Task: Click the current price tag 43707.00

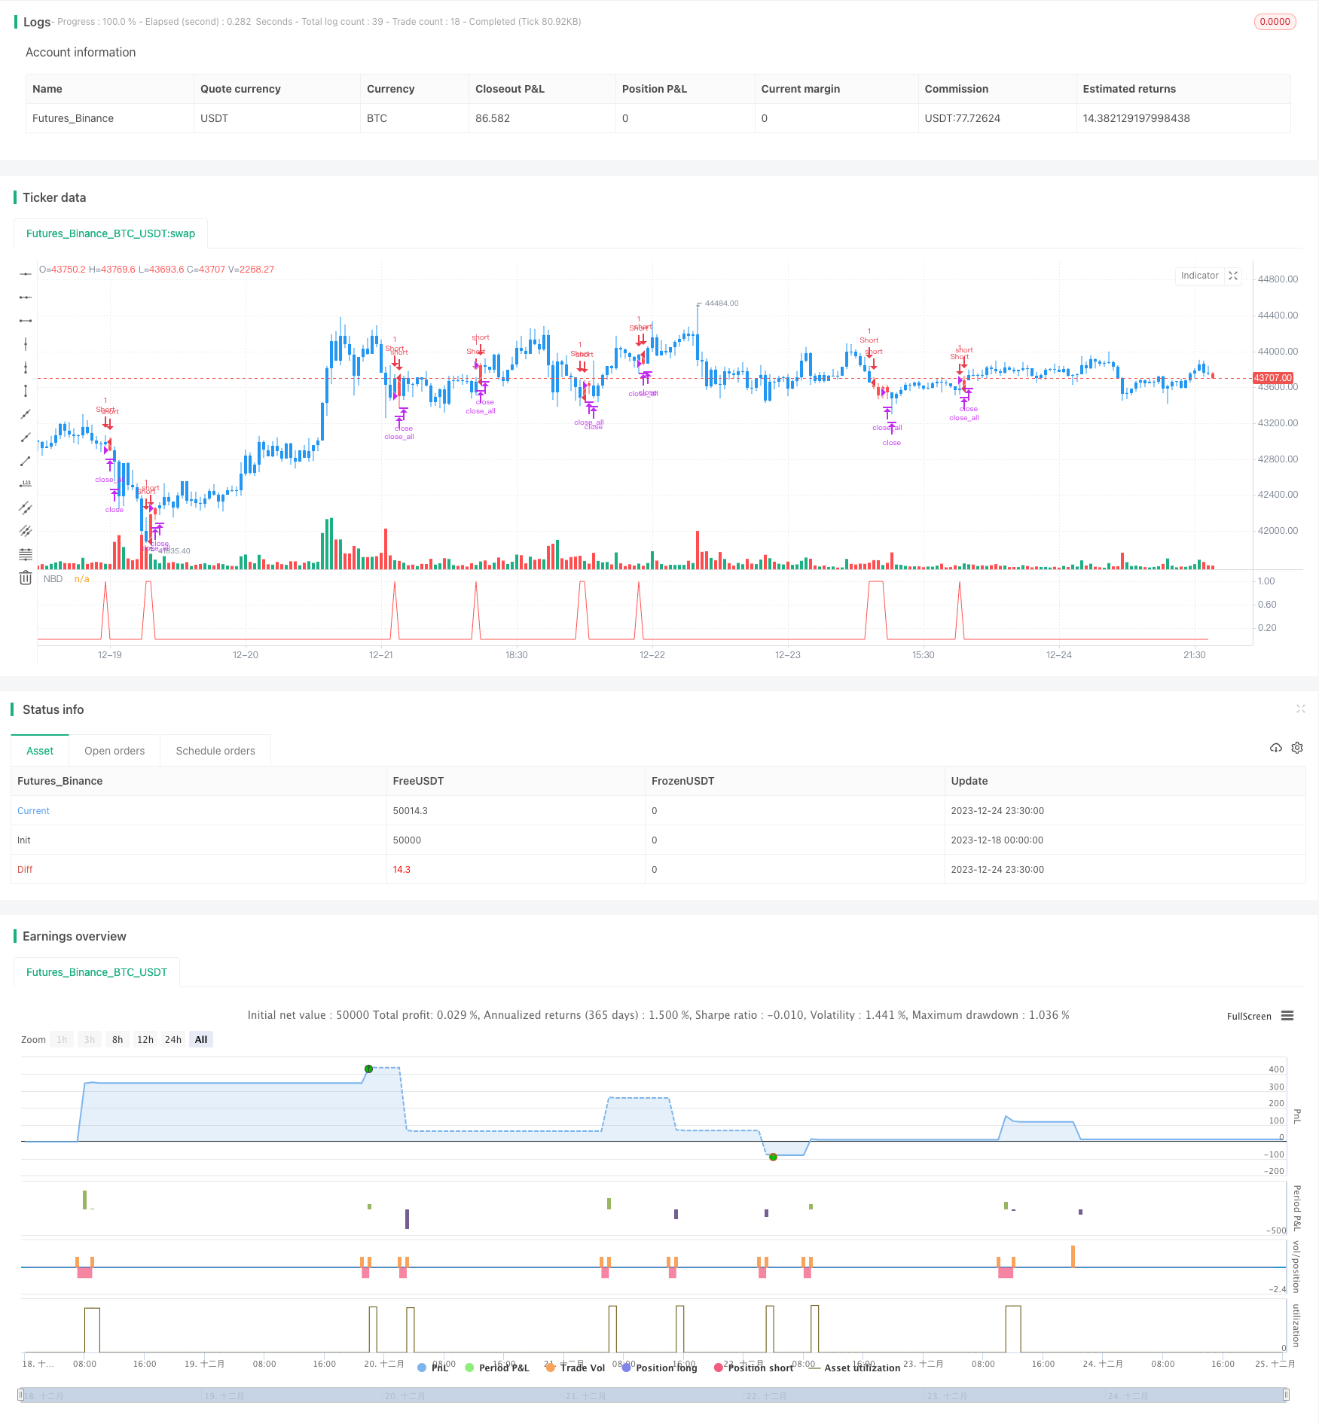Action: click(1272, 378)
